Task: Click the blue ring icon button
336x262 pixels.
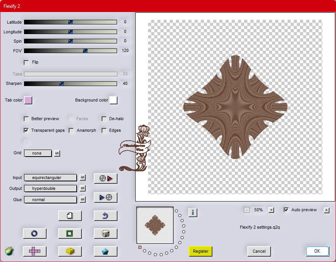Action: coord(34,233)
